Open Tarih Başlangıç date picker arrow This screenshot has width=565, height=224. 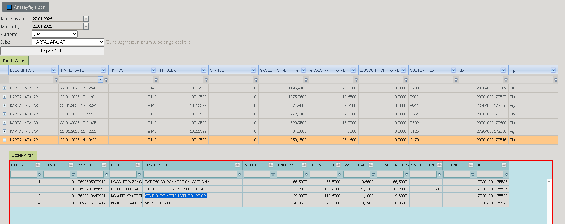tap(86, 19)
